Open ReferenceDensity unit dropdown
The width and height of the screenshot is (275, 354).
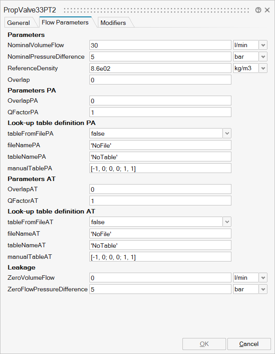point(263,68)
